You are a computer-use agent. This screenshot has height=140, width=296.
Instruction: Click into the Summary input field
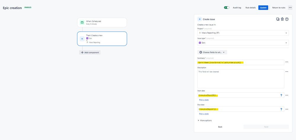click(x=241, y=62)
